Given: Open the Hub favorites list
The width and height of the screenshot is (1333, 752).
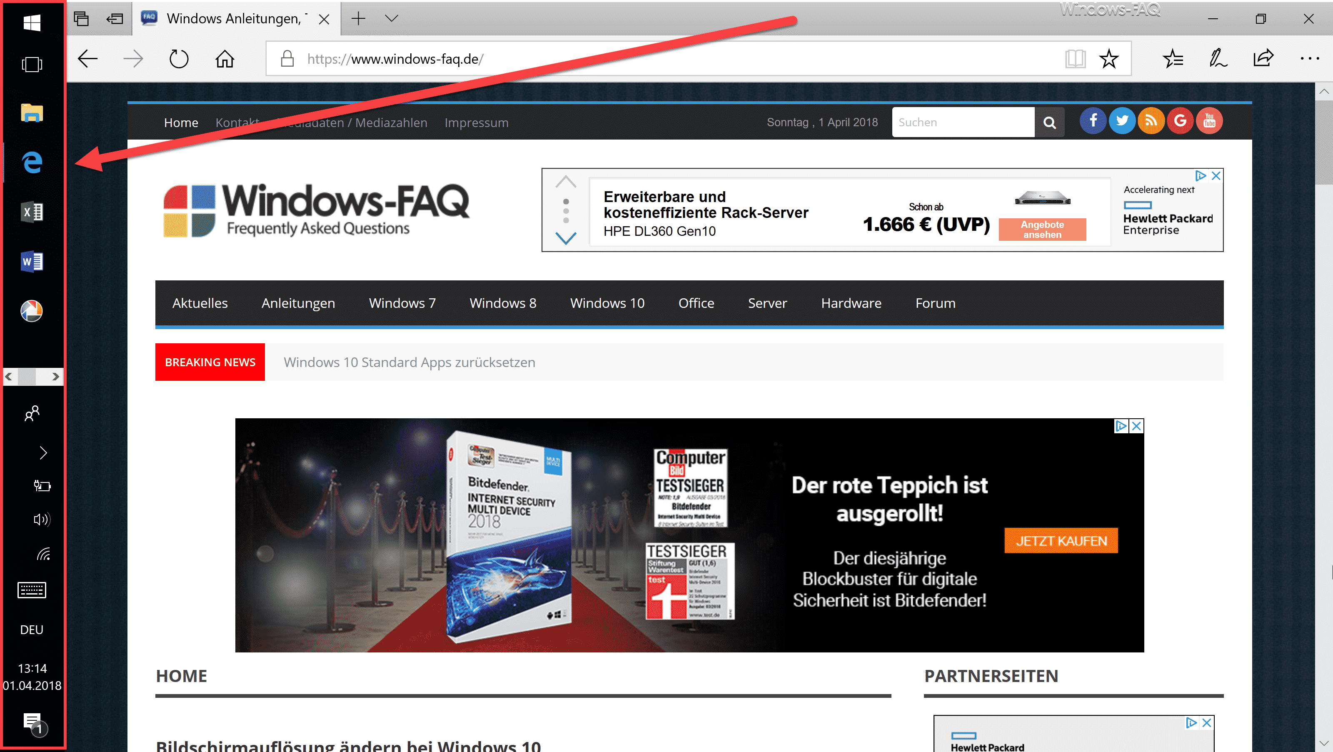Looking at the screenshot, I should [x=1173, y=59].
